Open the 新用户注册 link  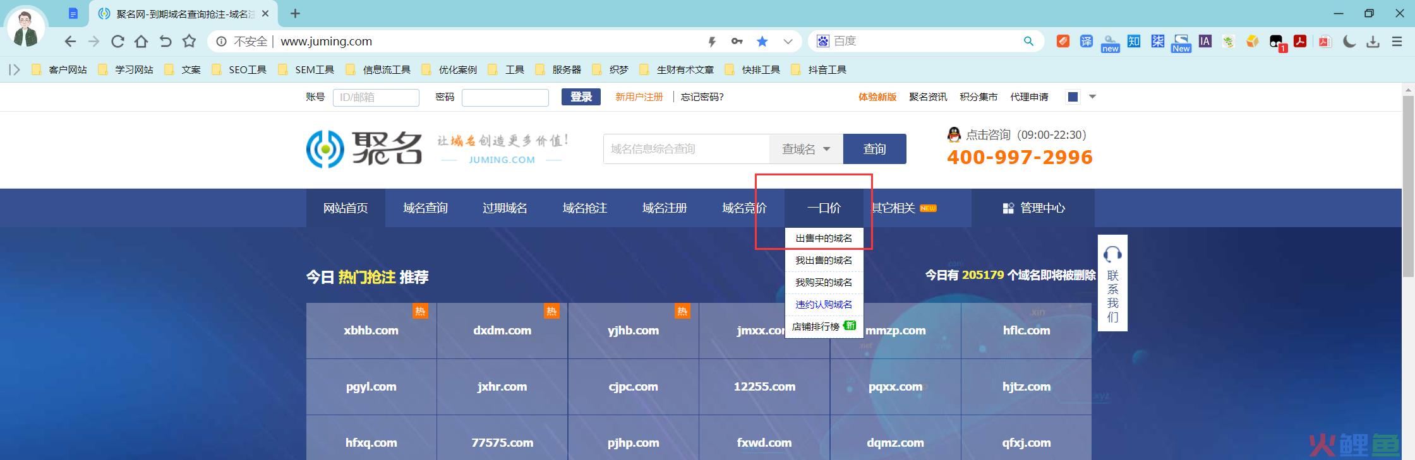pos(639,97)
